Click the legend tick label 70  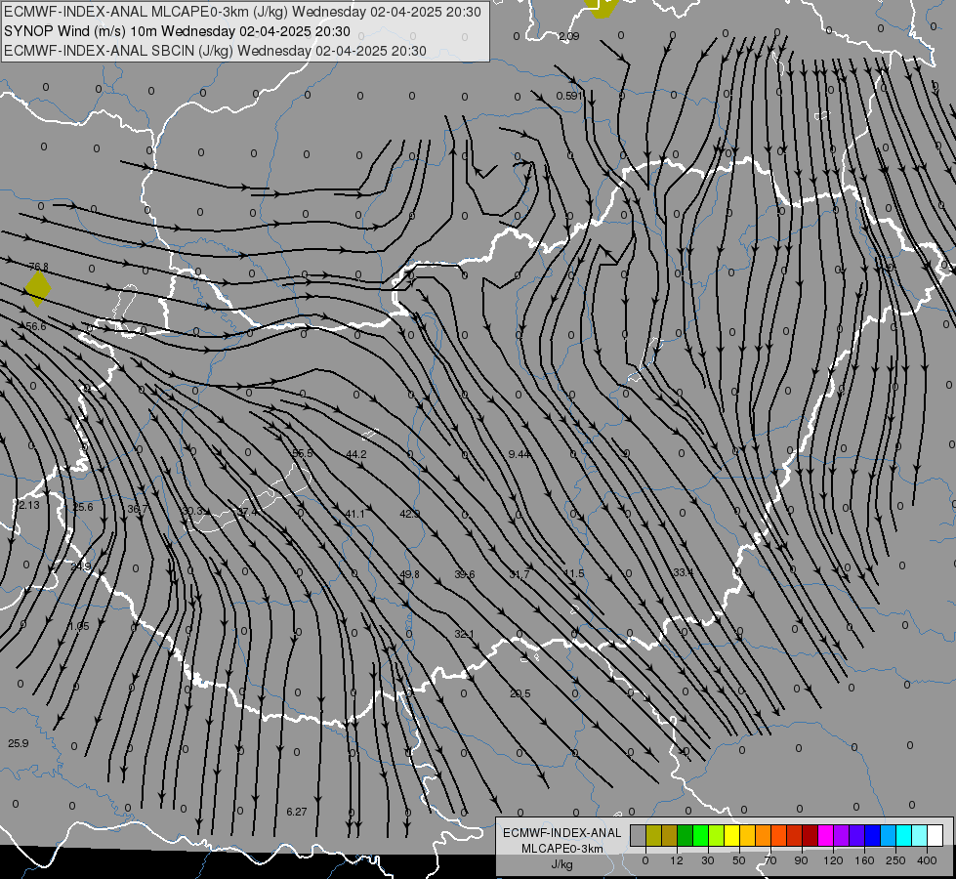coord(770,860)
